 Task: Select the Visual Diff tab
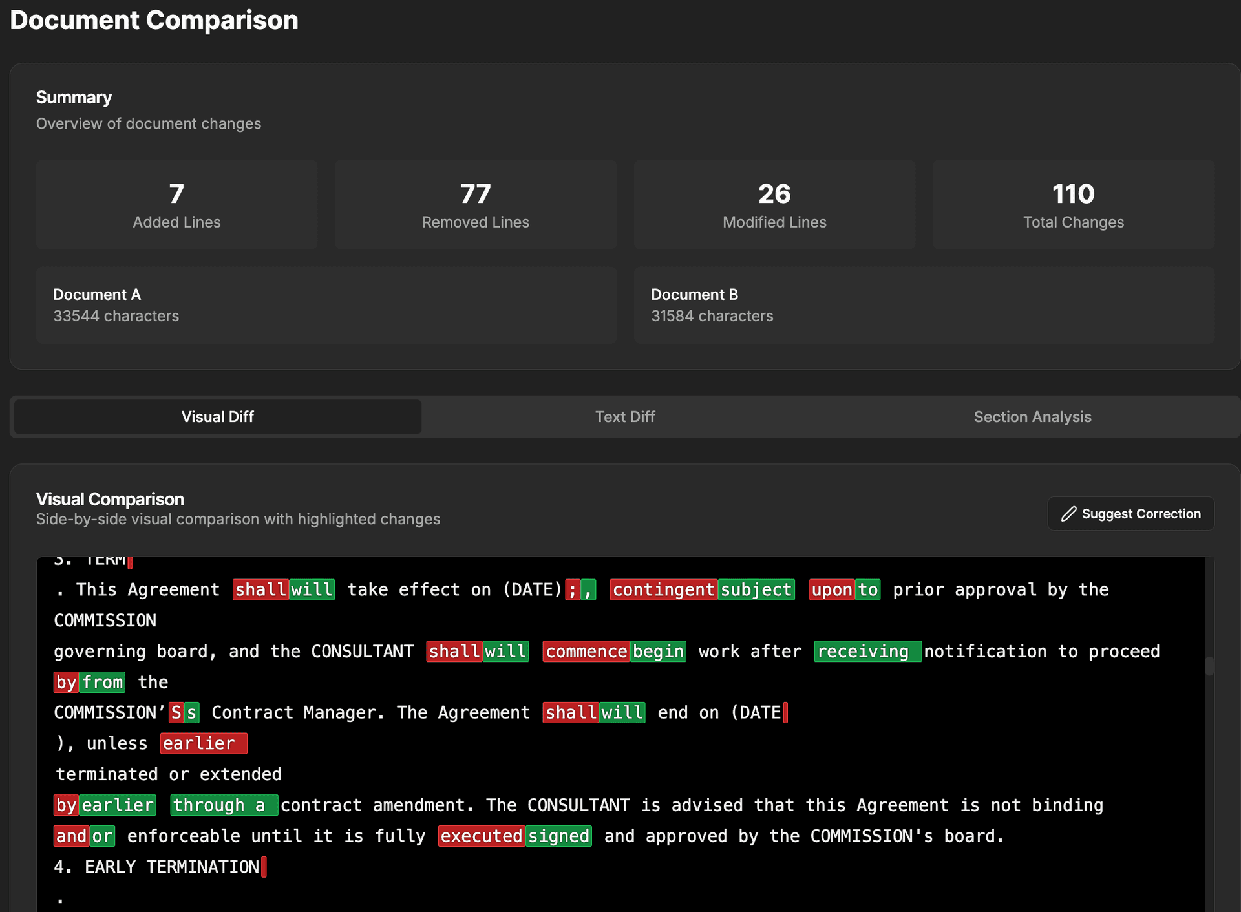tap(218, 417)
